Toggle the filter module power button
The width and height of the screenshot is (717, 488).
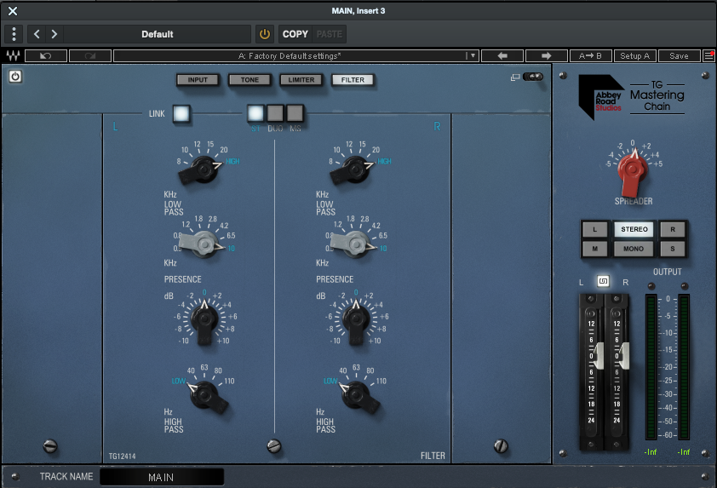click(15, 77)
